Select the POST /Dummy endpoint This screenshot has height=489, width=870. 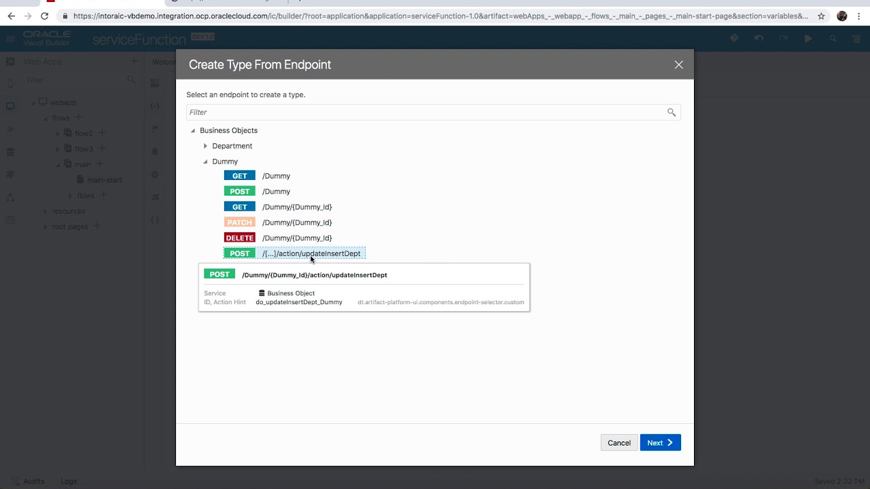point(258,192)
